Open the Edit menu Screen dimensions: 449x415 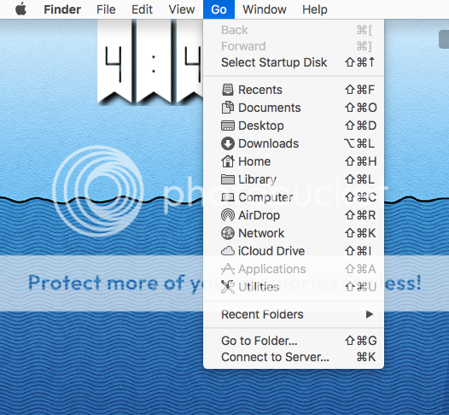click(142, 9)
